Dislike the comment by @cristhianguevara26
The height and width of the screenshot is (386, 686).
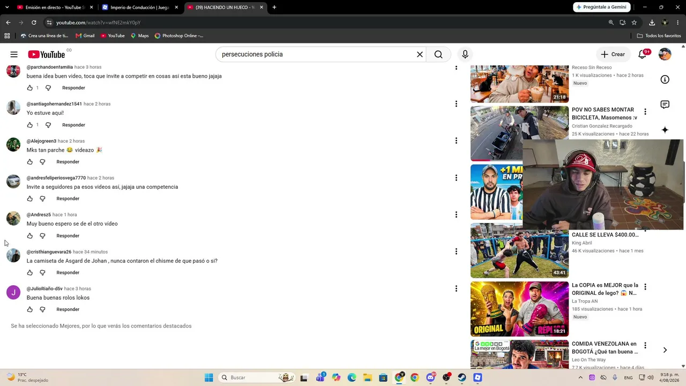pyautogui.click(x=42, y=273)
